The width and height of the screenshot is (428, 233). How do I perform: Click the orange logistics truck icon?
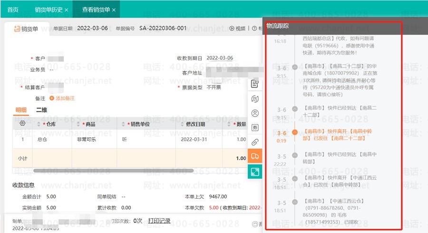pyautogui.click(x=255, y=156)
